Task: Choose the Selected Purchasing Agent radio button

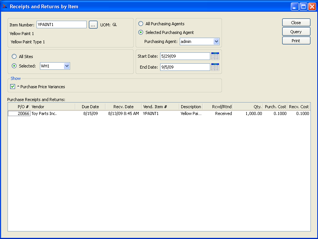Action: point(141,32)
